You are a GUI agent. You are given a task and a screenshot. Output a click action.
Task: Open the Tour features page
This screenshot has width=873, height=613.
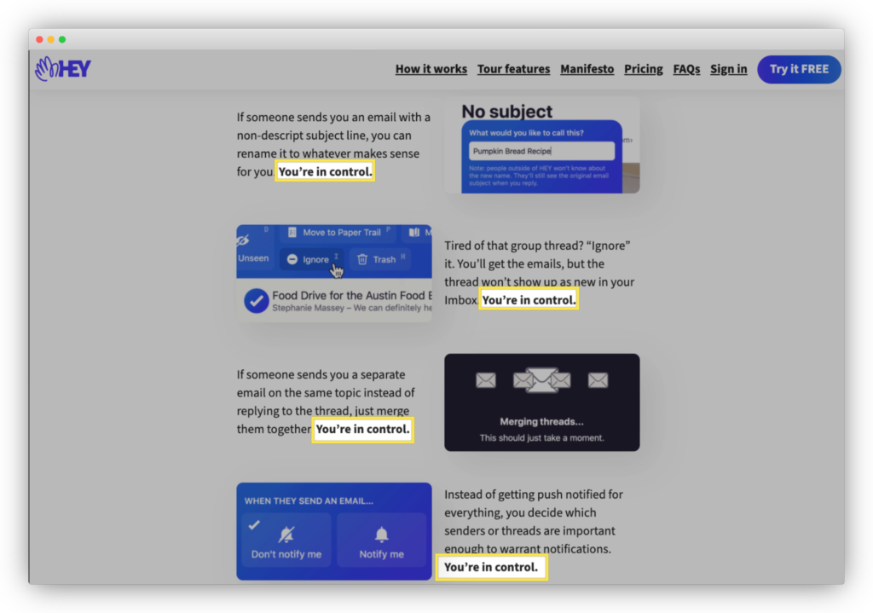(x=513, y=69)
